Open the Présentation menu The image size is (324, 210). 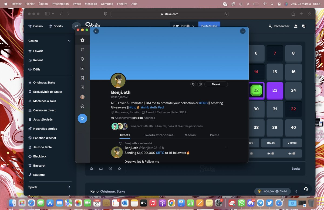pos(60,4)
